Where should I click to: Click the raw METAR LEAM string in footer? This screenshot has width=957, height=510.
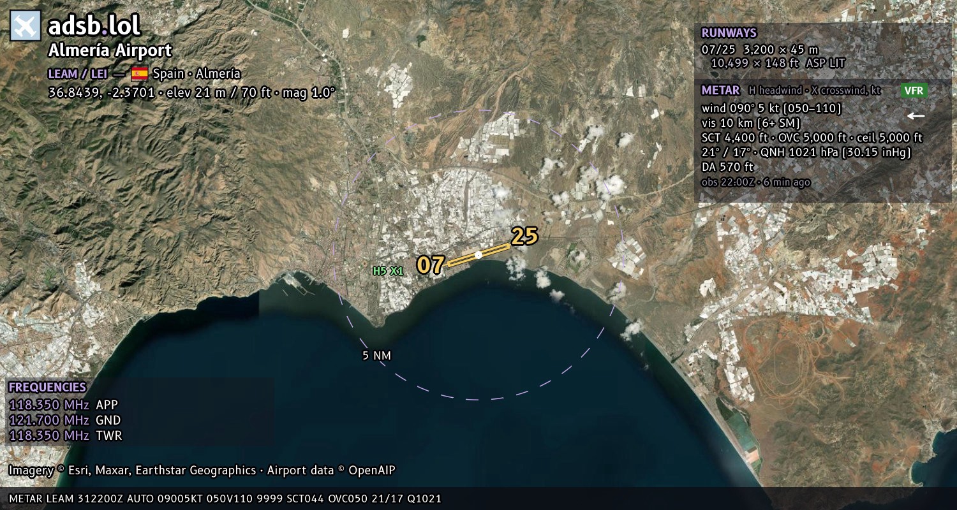(x=225, y=499)
